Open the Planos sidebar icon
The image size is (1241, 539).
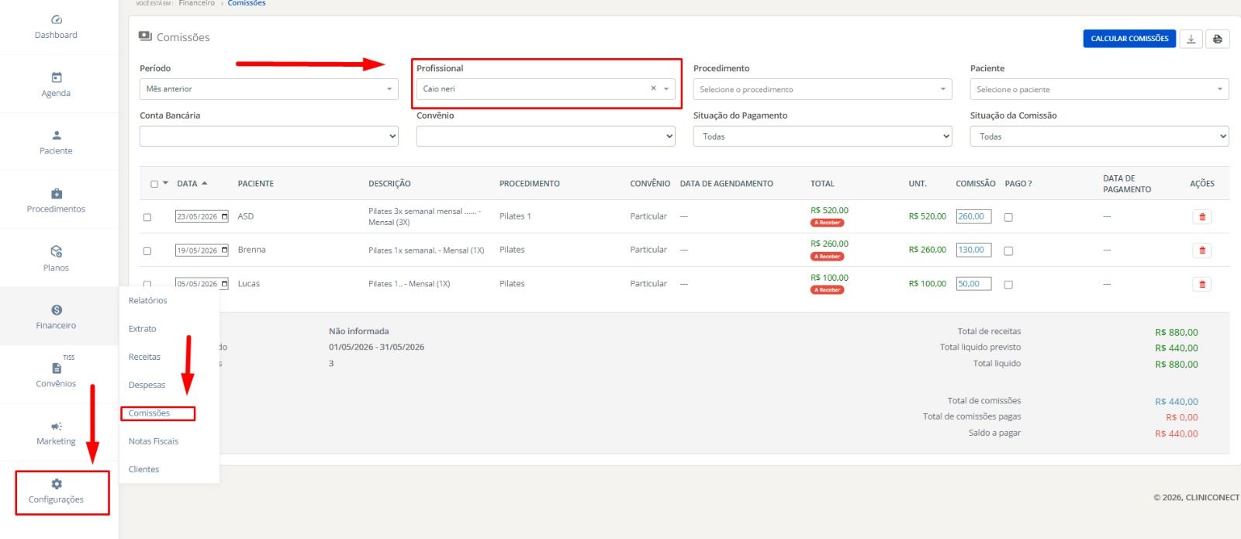57,251
